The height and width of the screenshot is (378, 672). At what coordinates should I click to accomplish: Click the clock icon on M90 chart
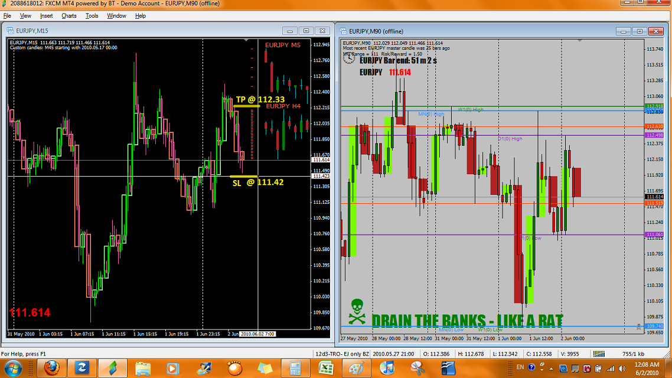[x=349, y=58]
